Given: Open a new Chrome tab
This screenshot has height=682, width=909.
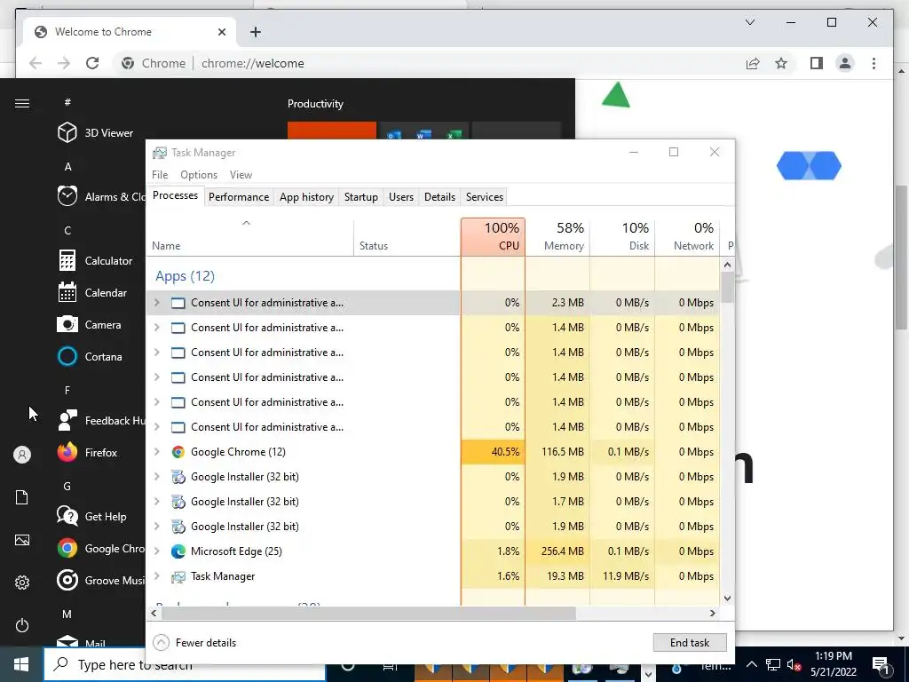Looking at the screenshot, I should [x=255, y=32].
